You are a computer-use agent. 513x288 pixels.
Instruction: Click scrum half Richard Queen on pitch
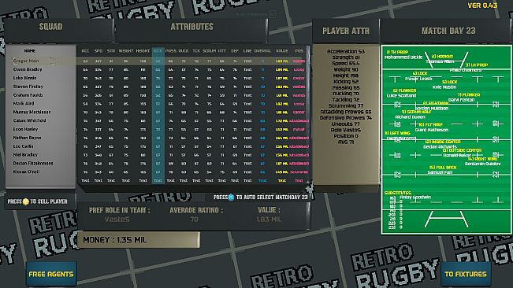[410, 116]
